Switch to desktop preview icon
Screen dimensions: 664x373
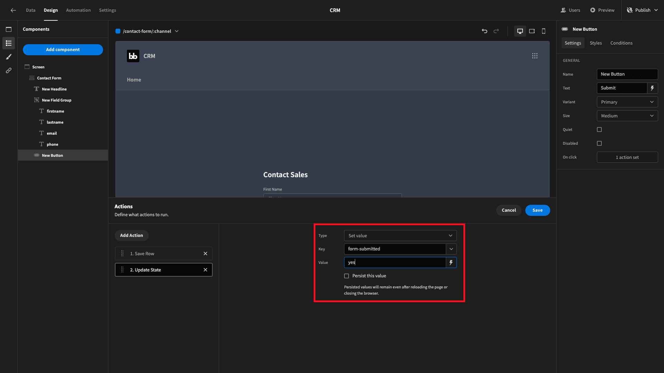point(520,31)
